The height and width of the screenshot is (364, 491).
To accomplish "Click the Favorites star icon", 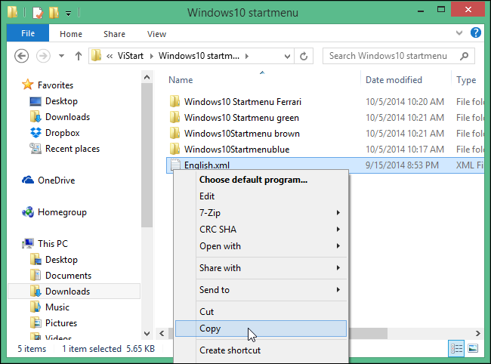I will point(27,85).
